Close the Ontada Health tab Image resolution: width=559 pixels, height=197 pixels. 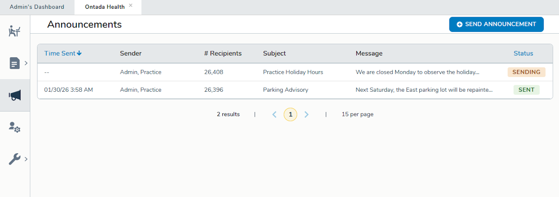pos(131,6)
